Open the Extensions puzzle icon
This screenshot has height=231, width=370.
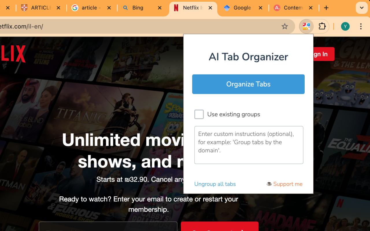pos(322,27)
